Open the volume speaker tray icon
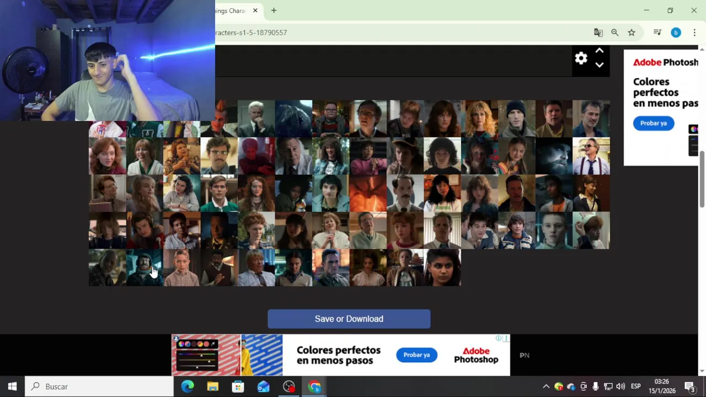The height and width of the screenshot is (397, 706). click(621, 387)
